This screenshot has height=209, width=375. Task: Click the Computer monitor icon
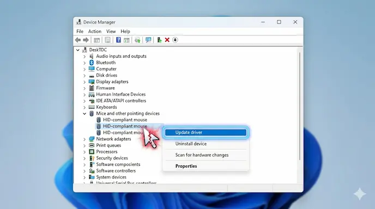(x=92, y=69)
